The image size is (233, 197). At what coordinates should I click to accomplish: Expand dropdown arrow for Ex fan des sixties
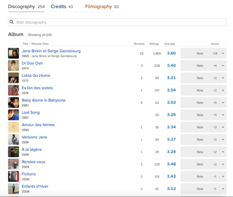pos(223,90)
